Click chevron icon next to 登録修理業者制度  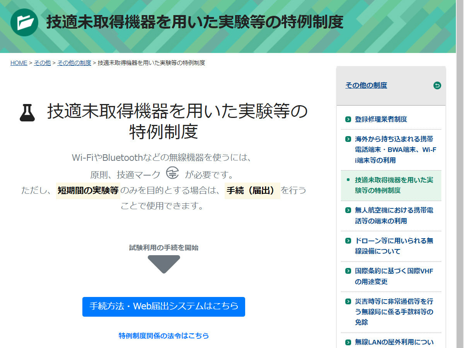point(348,119)
